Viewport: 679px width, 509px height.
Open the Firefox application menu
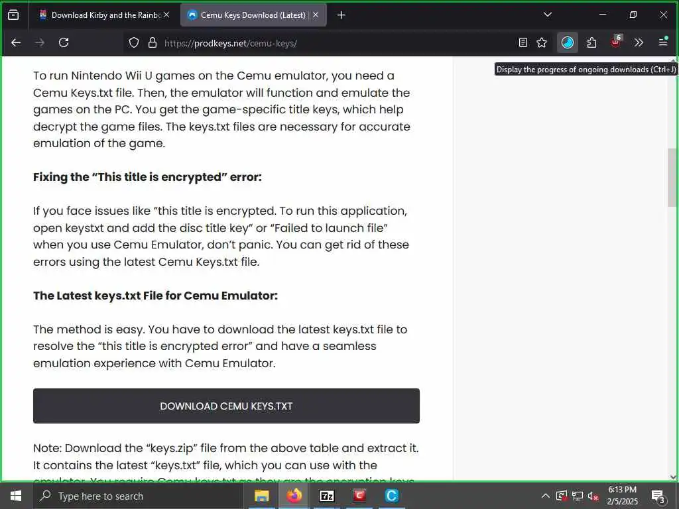[x=663, y=42]
